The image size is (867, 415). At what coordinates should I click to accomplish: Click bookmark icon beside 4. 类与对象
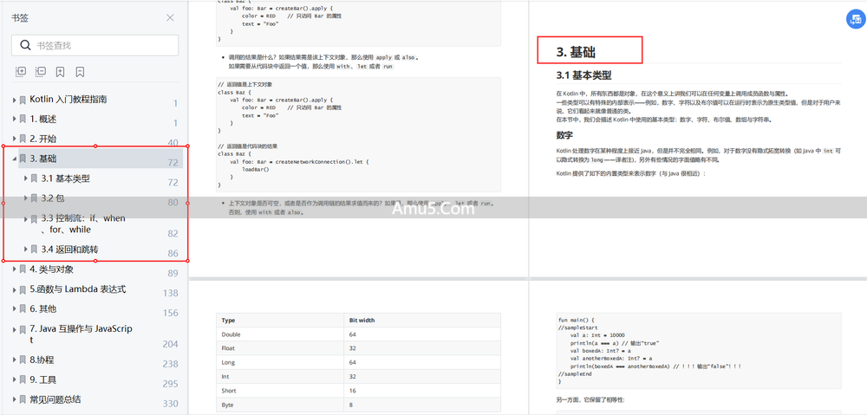point(23,269)
